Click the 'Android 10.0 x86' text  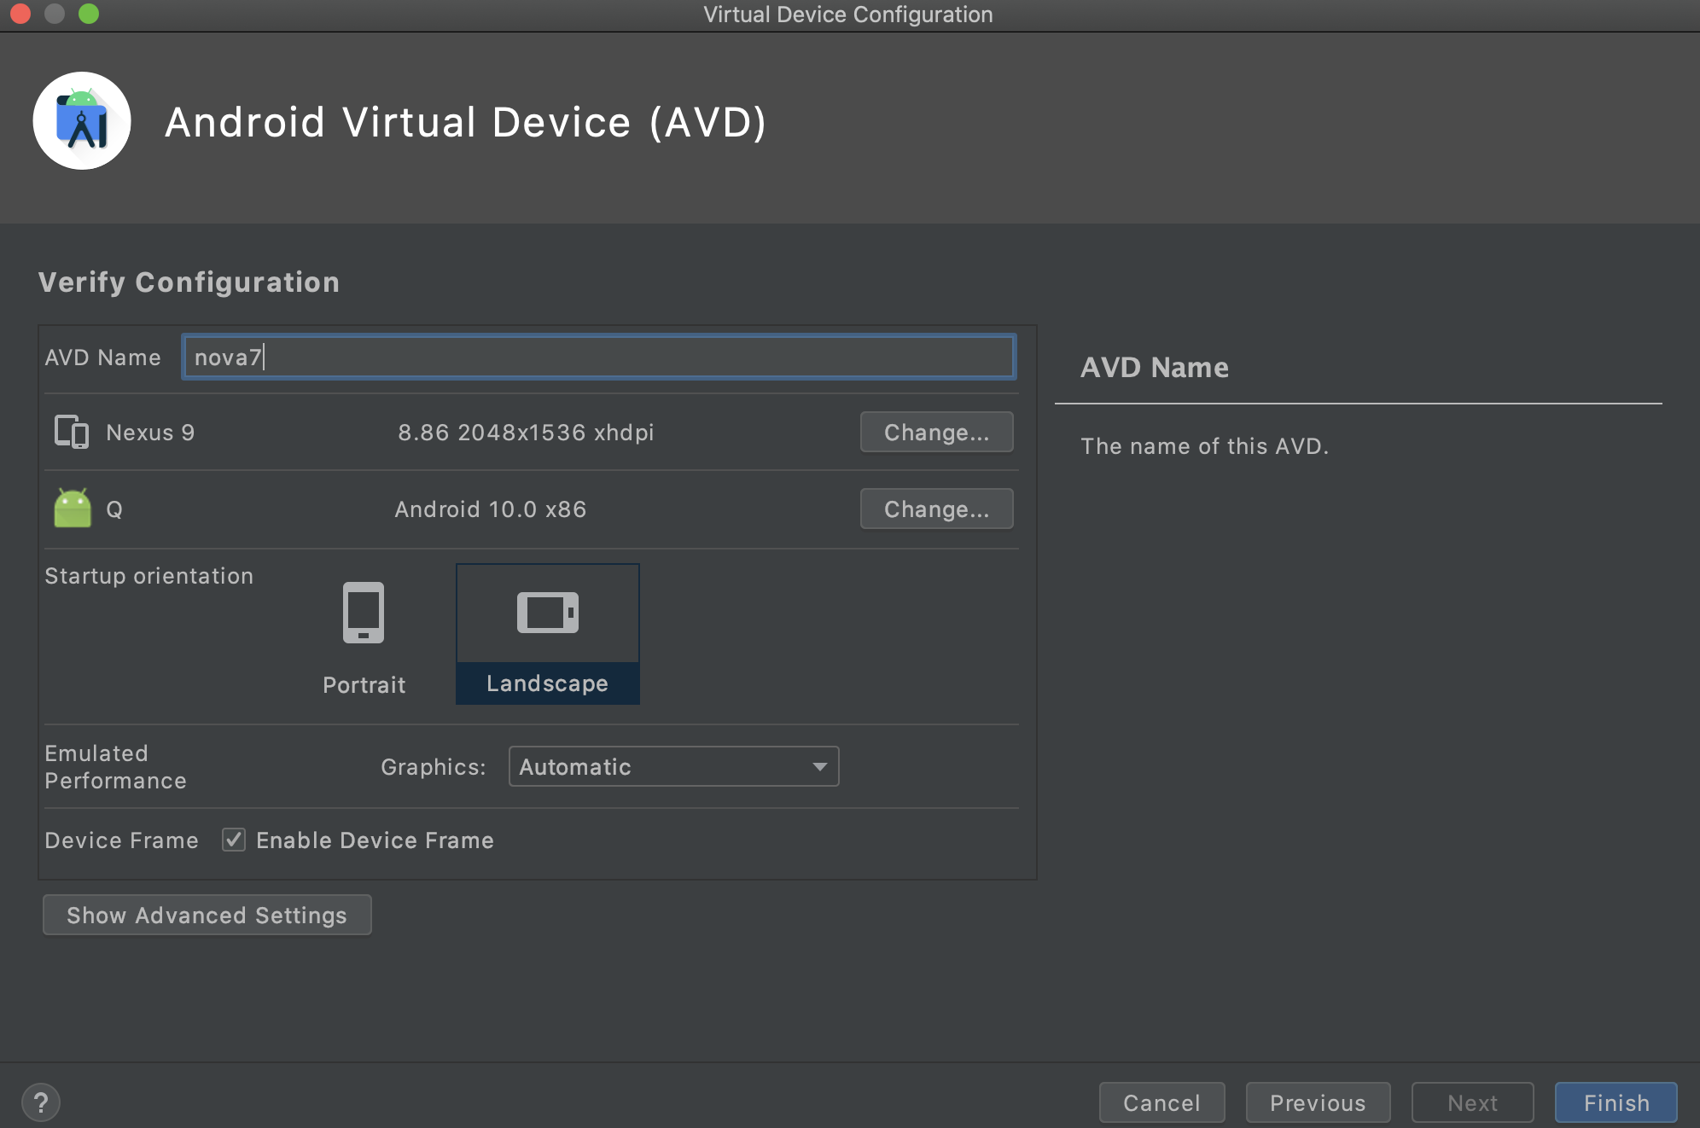491,509
